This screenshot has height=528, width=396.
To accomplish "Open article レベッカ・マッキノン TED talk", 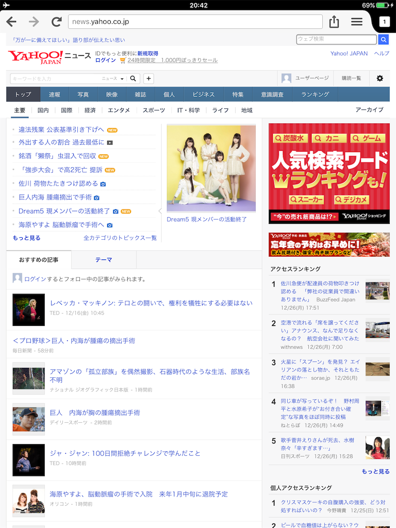I will [151, 303].
